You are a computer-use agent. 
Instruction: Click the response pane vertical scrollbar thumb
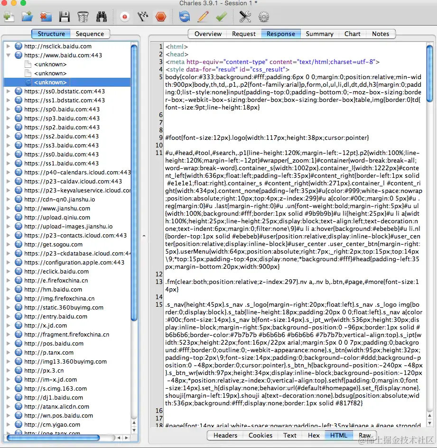429,73
